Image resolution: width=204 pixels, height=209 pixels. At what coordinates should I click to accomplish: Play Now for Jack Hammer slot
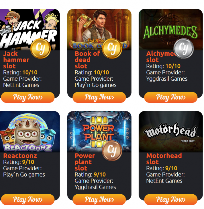pos(28,97)
